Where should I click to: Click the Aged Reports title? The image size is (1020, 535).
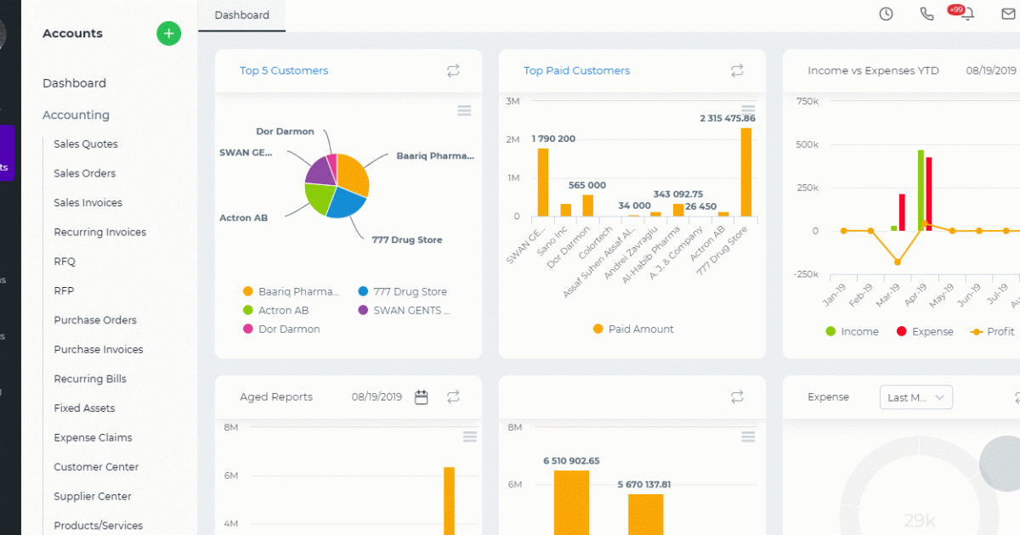click(276, 397)
